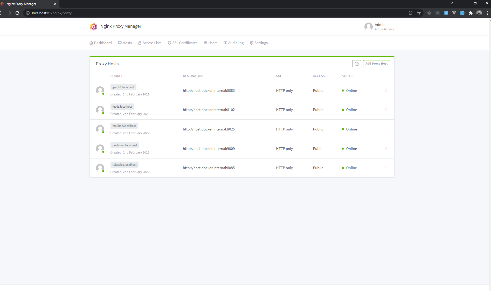
Task: Open the browser Extensions puzzle piece icon
Action: tap(471, 13)
